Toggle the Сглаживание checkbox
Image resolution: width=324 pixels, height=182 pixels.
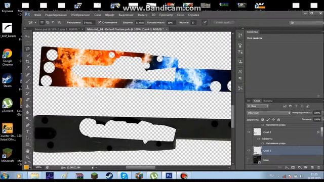click(x=100, y=22)
